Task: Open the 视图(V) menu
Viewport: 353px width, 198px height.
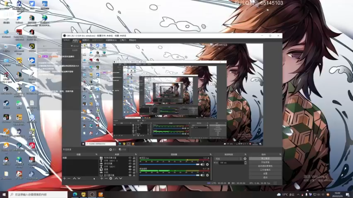Action: 86,40
